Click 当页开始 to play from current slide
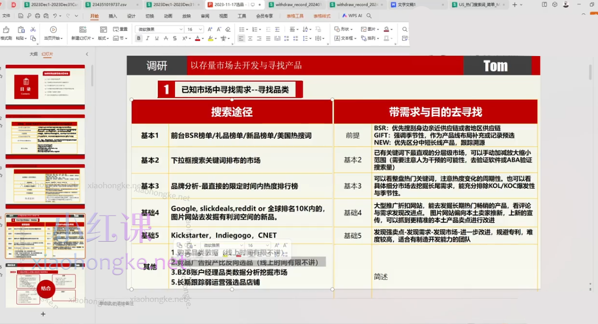 coord(53,33)
